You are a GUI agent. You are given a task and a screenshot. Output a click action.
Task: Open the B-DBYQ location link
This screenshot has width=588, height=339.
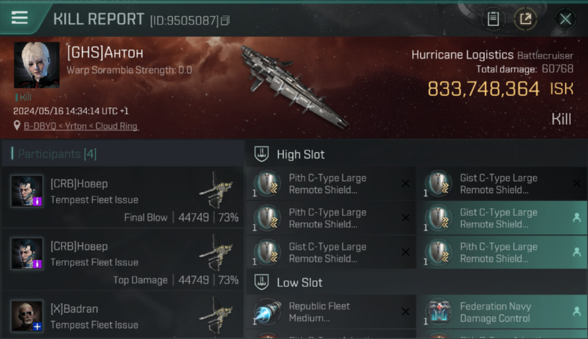coord(81,126)
